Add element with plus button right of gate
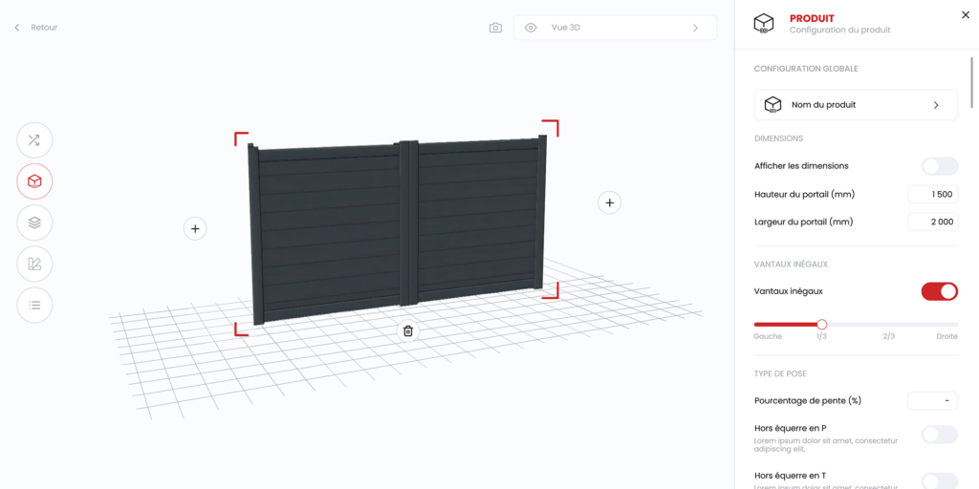979x489 pixels. click(609, 202)
